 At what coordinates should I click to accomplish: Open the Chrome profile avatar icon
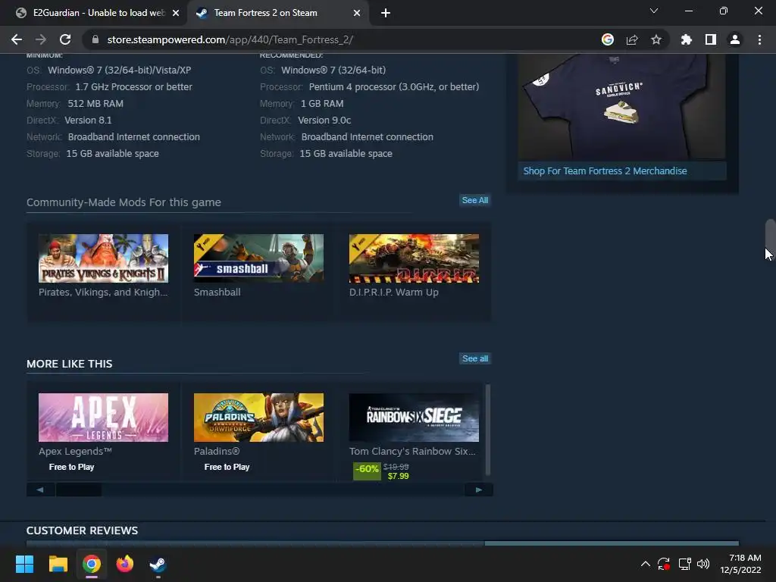[735, 39]
